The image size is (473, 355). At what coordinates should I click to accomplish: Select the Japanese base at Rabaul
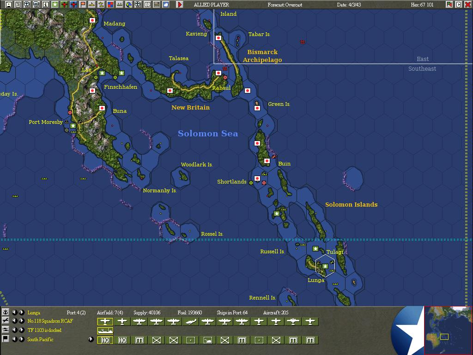(218, 73)
